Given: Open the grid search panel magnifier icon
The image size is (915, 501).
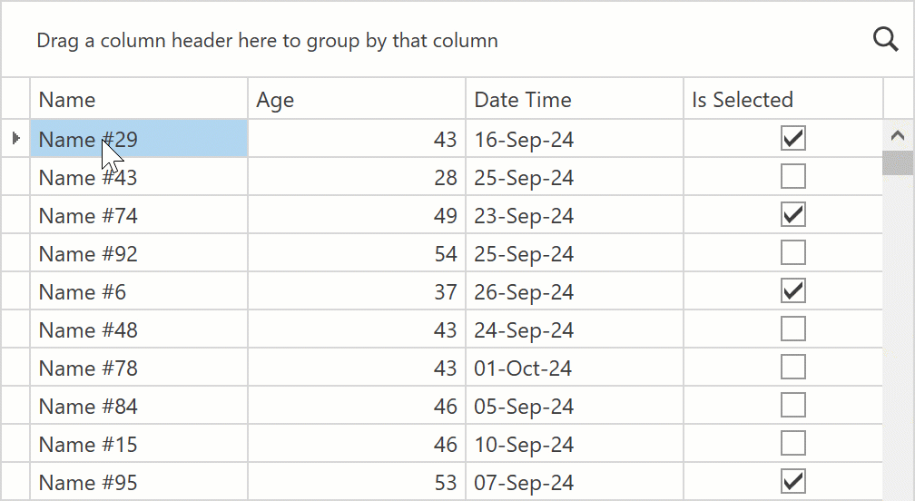Looking at the screenshot, I should pos(885,40).
